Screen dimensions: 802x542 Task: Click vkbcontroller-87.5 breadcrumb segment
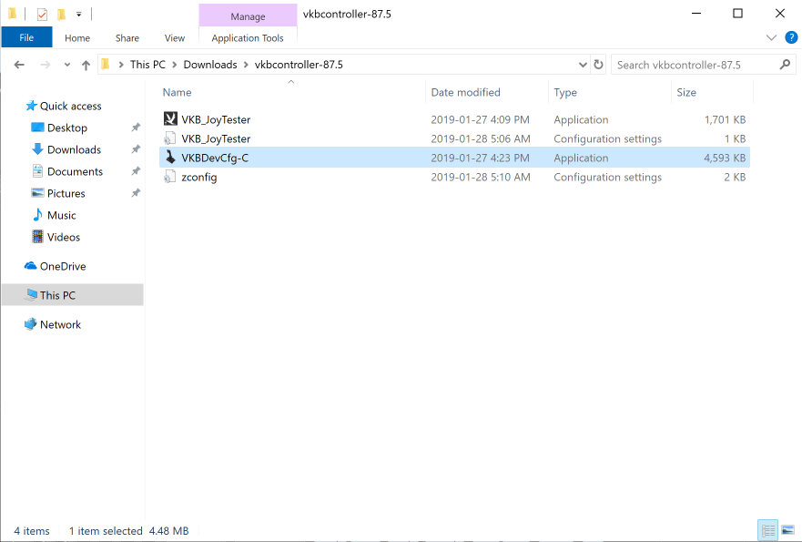[x=299, y=65]
